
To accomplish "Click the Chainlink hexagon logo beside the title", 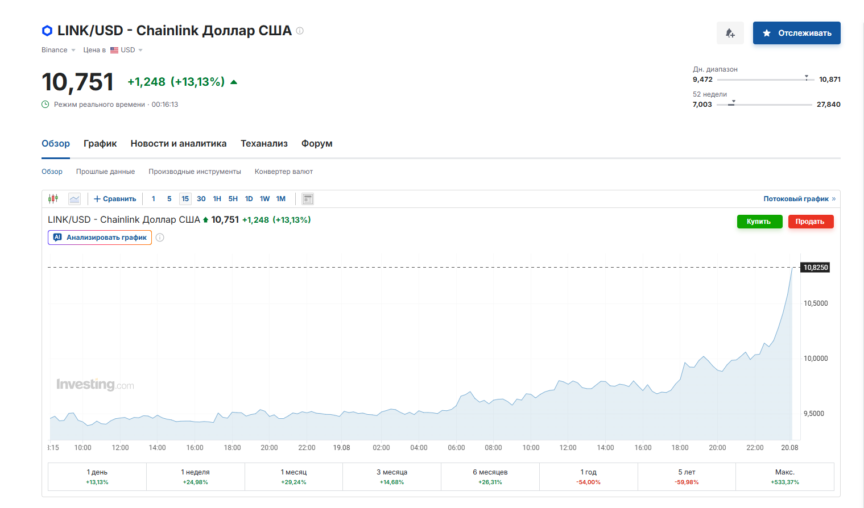I will point(47,31).
